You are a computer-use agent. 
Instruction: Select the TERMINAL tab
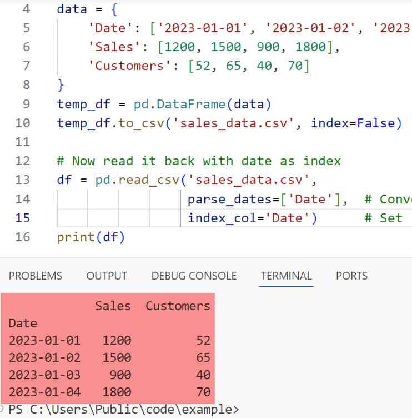(x=286, y=276)
